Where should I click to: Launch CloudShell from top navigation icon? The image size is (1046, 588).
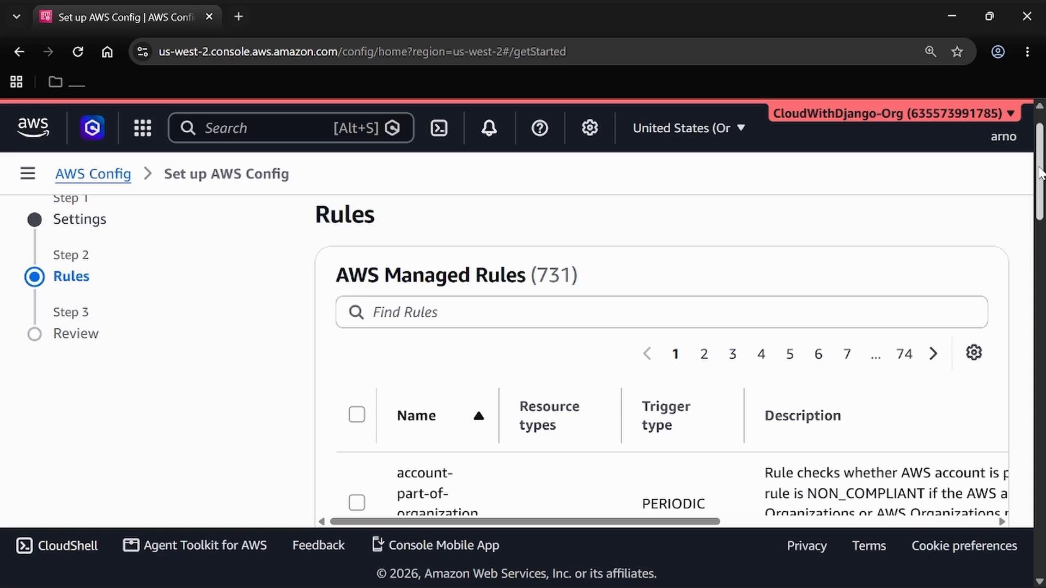[439, 128]
